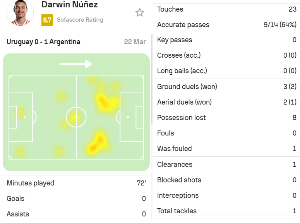Click the Sofascore Rating label
Viewport: 300px width, 223px height.
pyautogui.click(x=80, y=20)
